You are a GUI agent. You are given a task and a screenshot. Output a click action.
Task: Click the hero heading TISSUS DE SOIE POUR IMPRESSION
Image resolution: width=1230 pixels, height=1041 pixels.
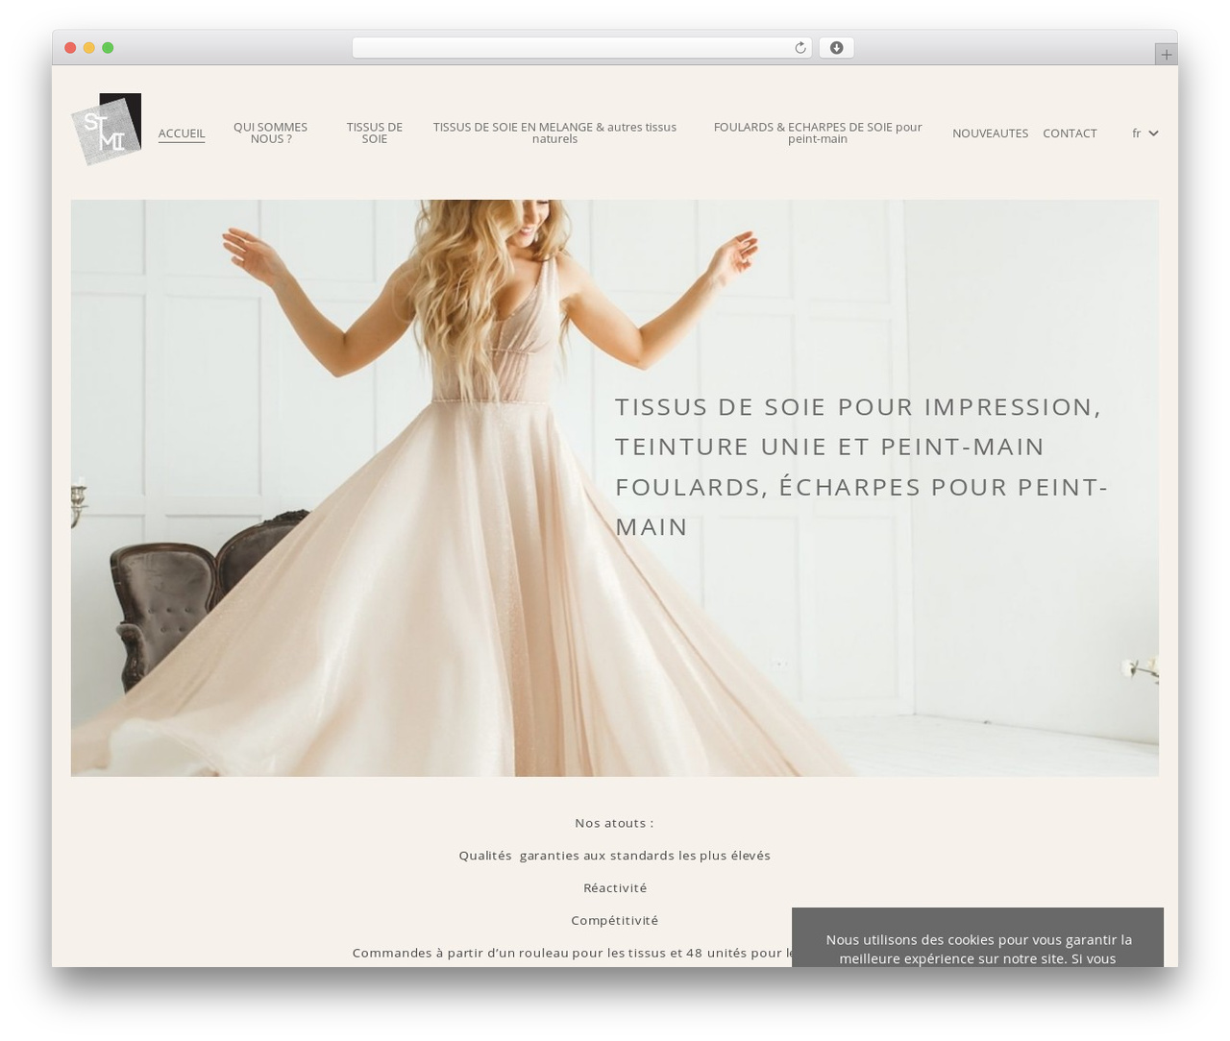tap(862, 466)
